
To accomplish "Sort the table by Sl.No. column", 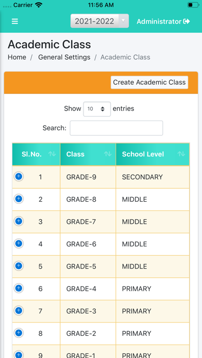I will [36, 154].
